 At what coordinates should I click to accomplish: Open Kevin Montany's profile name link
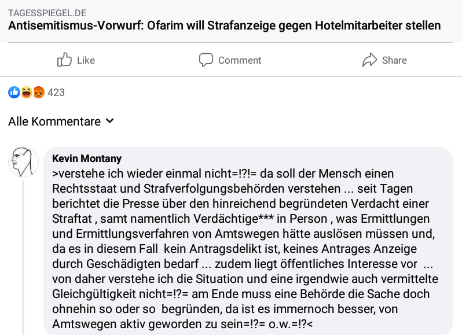pyautogui.click(x=87, y=159)
